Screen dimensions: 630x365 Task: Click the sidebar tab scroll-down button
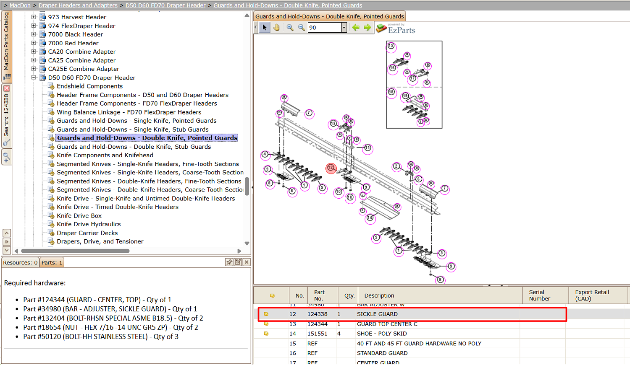[x=7, y=250]
